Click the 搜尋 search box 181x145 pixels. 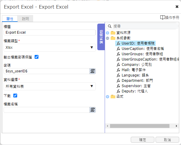tap(142, 26)
